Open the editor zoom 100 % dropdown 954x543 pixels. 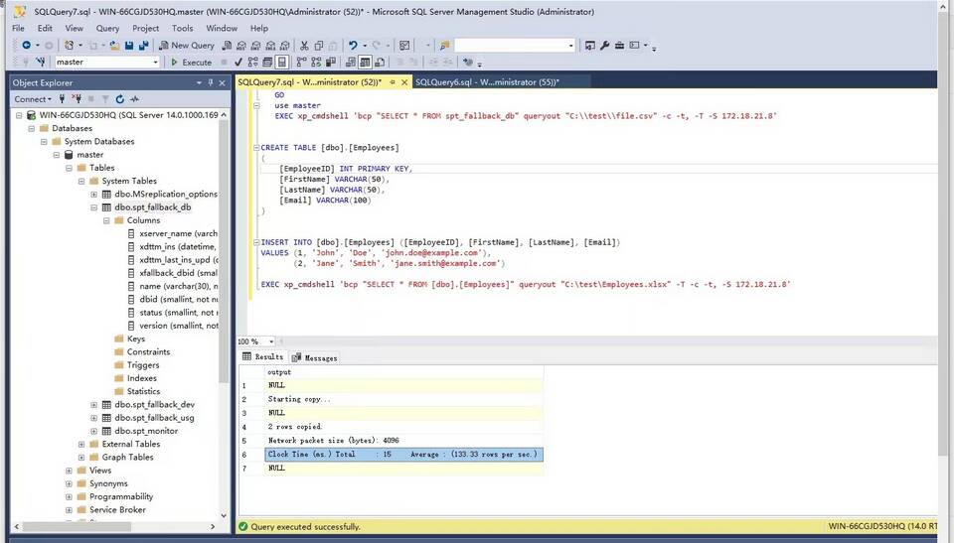270,341
